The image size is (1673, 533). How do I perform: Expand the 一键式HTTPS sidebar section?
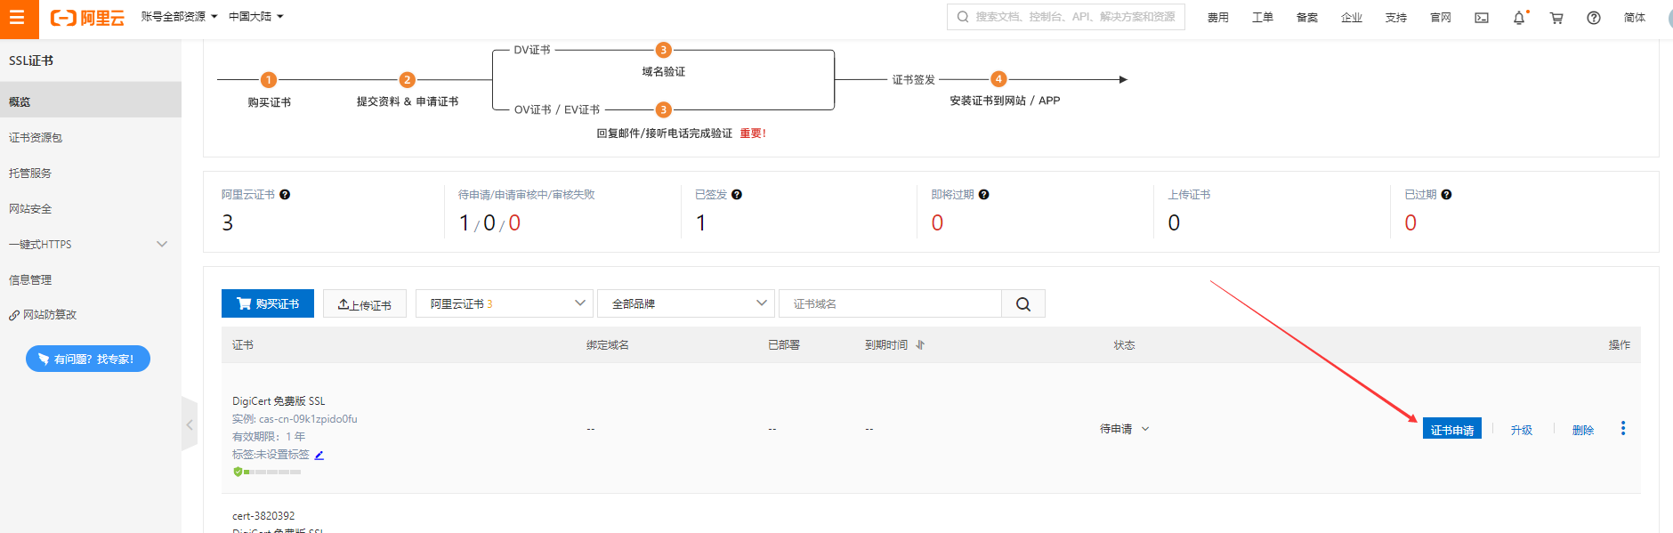(x=161, y=244)
